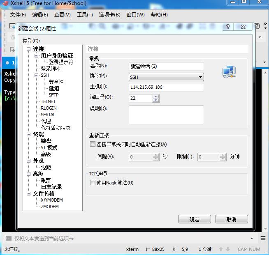Viewport: 269px width, 255px height.
Task: Enable auto reconnect on abnormal close
Action: coord(93,144)
